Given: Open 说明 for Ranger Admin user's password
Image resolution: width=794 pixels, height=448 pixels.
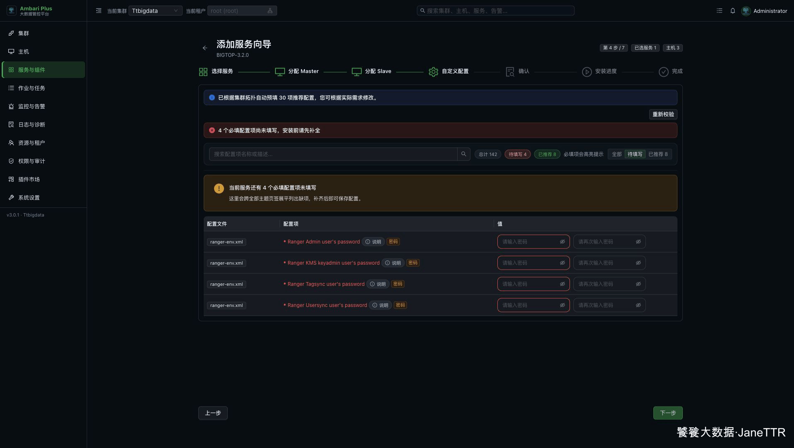Looking at the screenshot, I should 373,242.
